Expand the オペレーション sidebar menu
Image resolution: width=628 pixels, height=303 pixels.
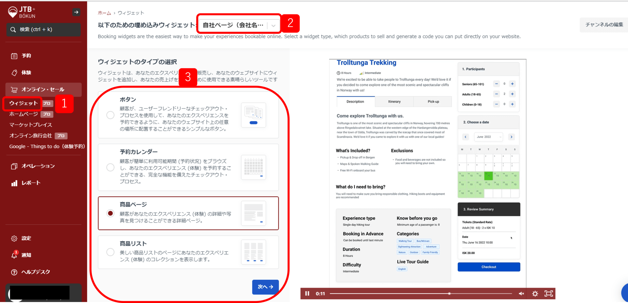[38, 166]
